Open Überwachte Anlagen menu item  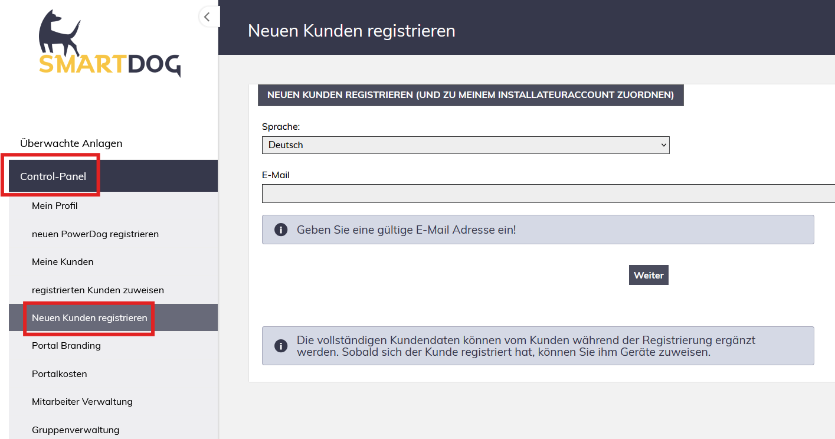(71, 143)
